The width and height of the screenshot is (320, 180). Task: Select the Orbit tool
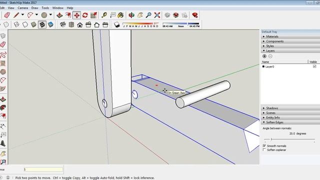click(x=131, y=15)
